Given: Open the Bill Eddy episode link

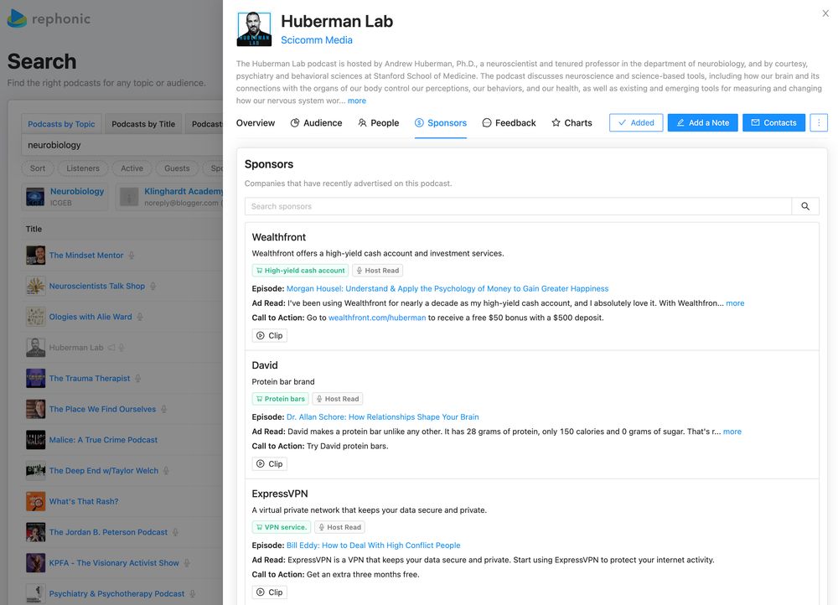Looking at the screenshot, I should pyautogui.click(x=373, y=546).
